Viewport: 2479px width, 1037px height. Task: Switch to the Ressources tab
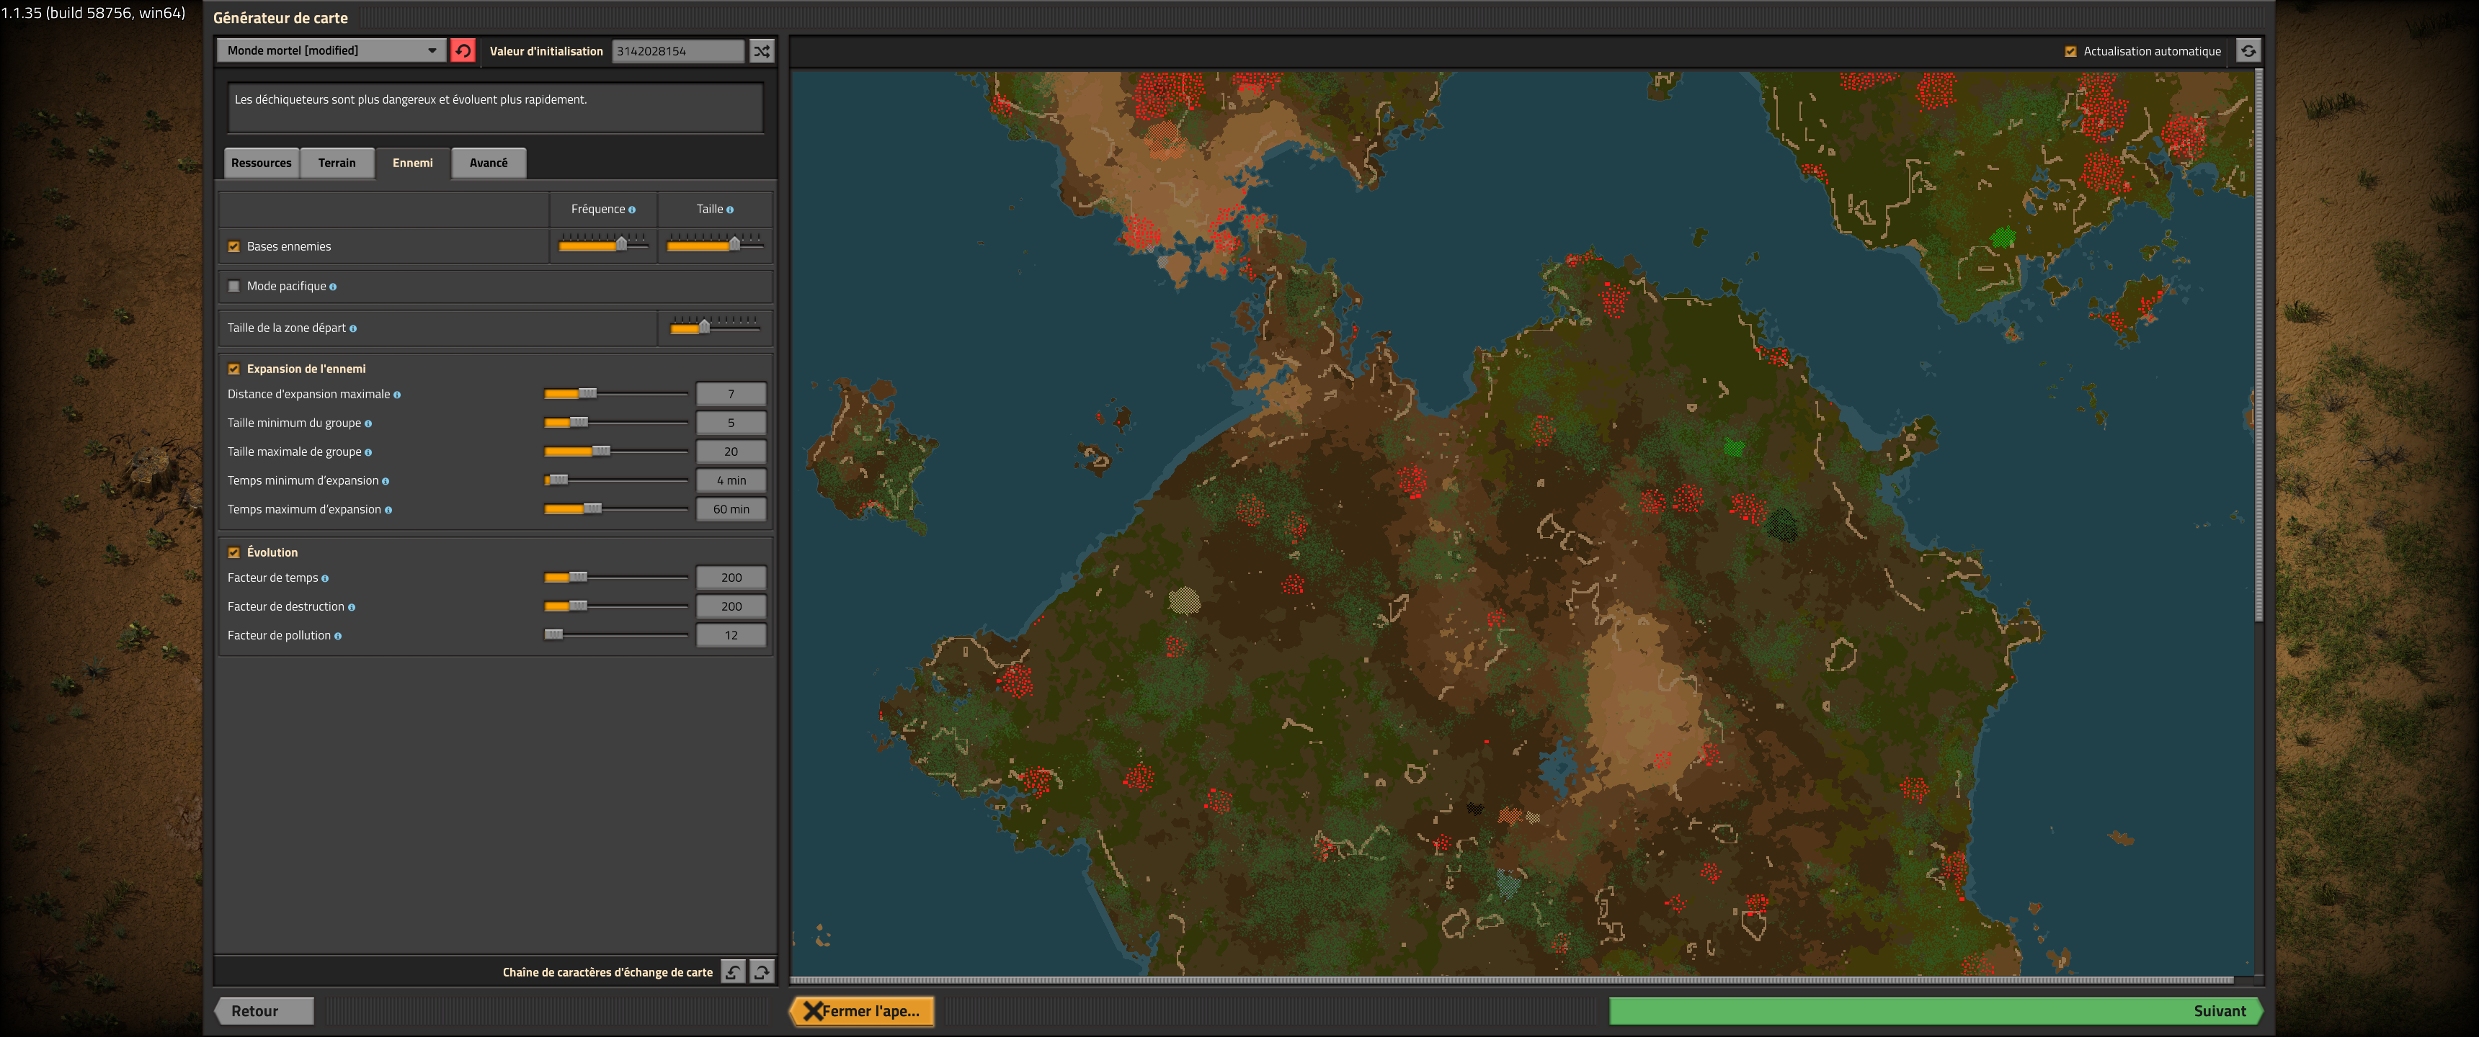click(261, 163)
